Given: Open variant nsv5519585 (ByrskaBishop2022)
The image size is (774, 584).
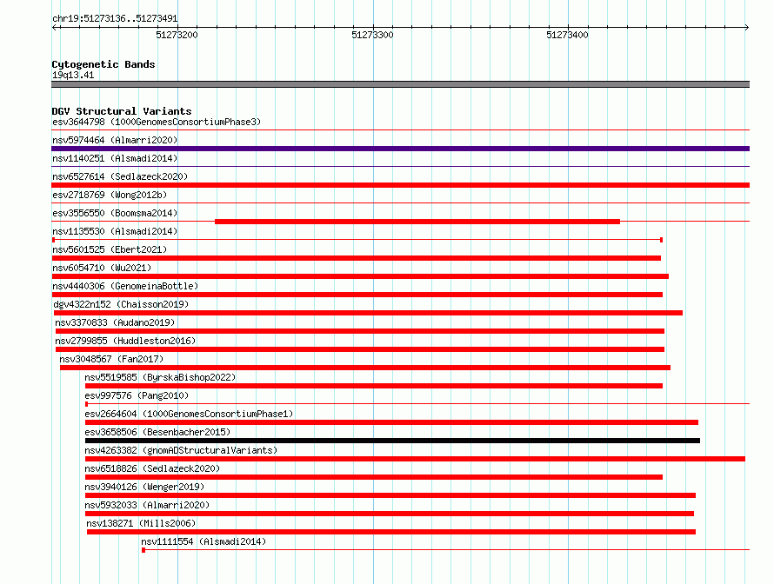Looking at the screenshot, I should 160,377.
